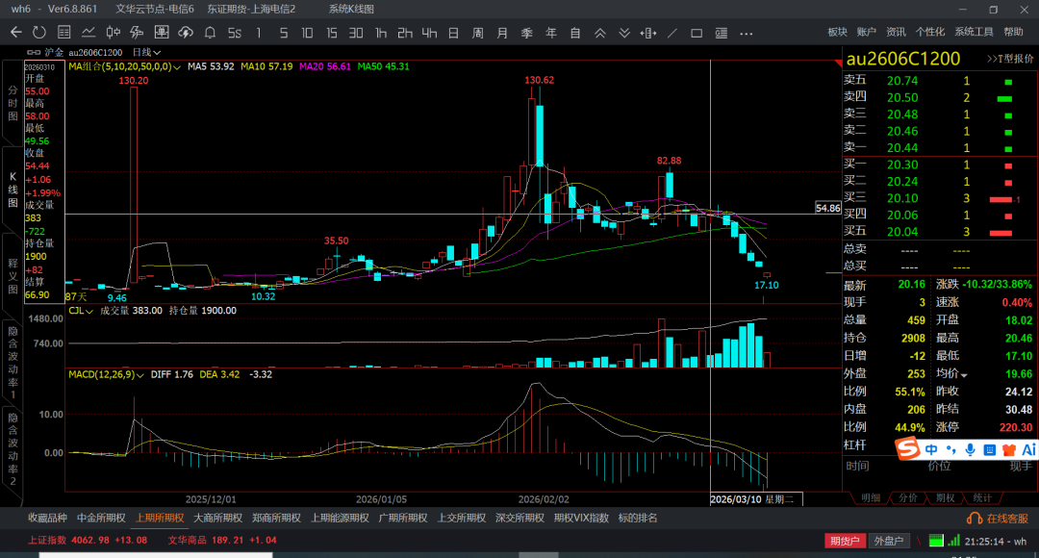The image size is (1039, 558).
Task: Click the double up-arrow zoom icon
Action: (x=599, y=33)
